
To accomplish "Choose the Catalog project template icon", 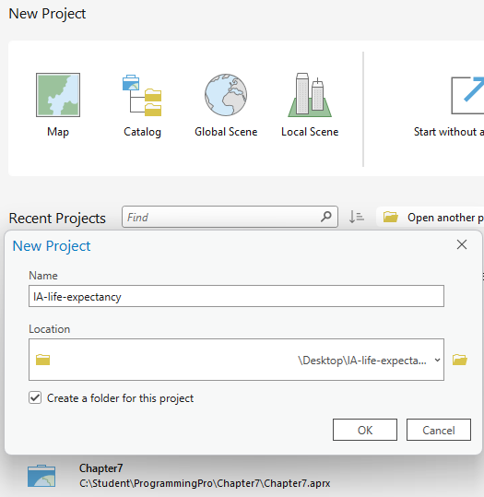I will [142, 95].
